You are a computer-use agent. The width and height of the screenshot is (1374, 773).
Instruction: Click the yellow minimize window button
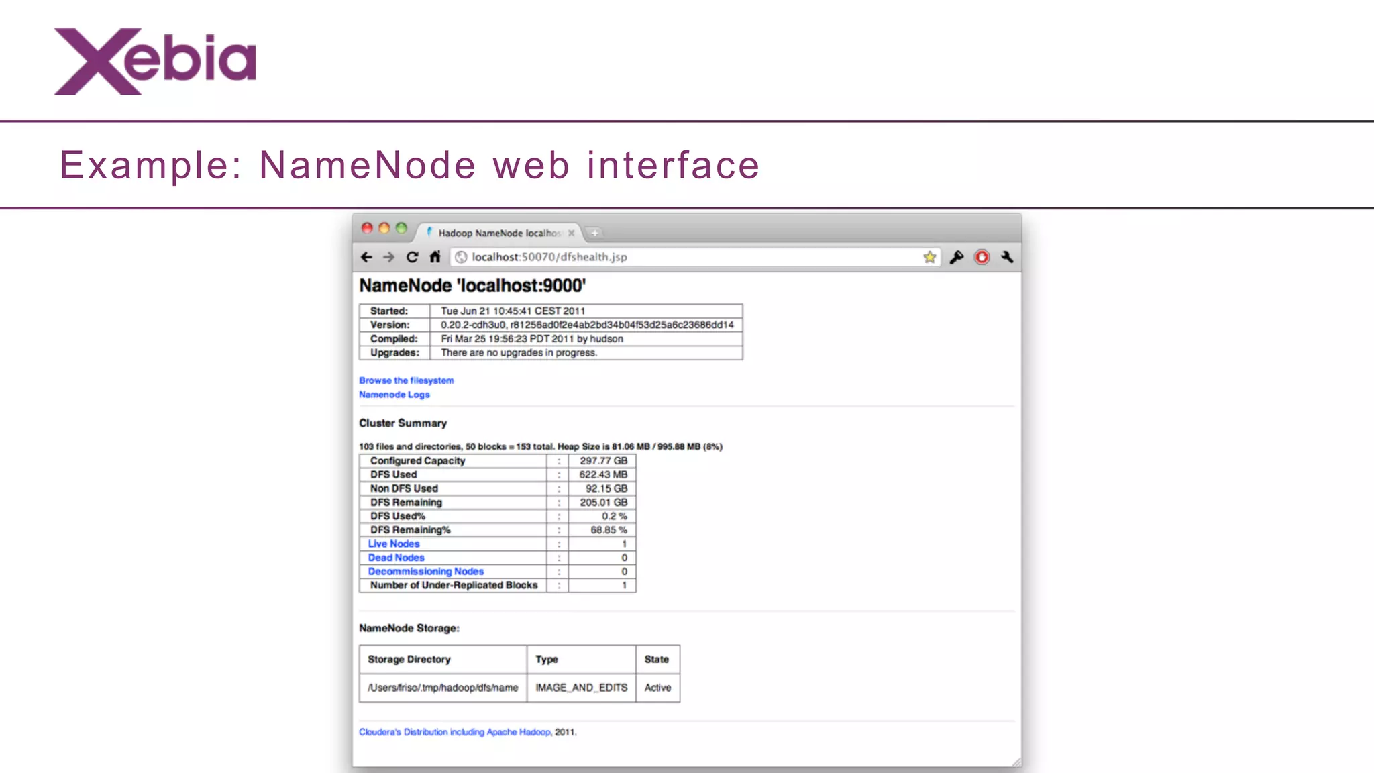pos(384,228)
